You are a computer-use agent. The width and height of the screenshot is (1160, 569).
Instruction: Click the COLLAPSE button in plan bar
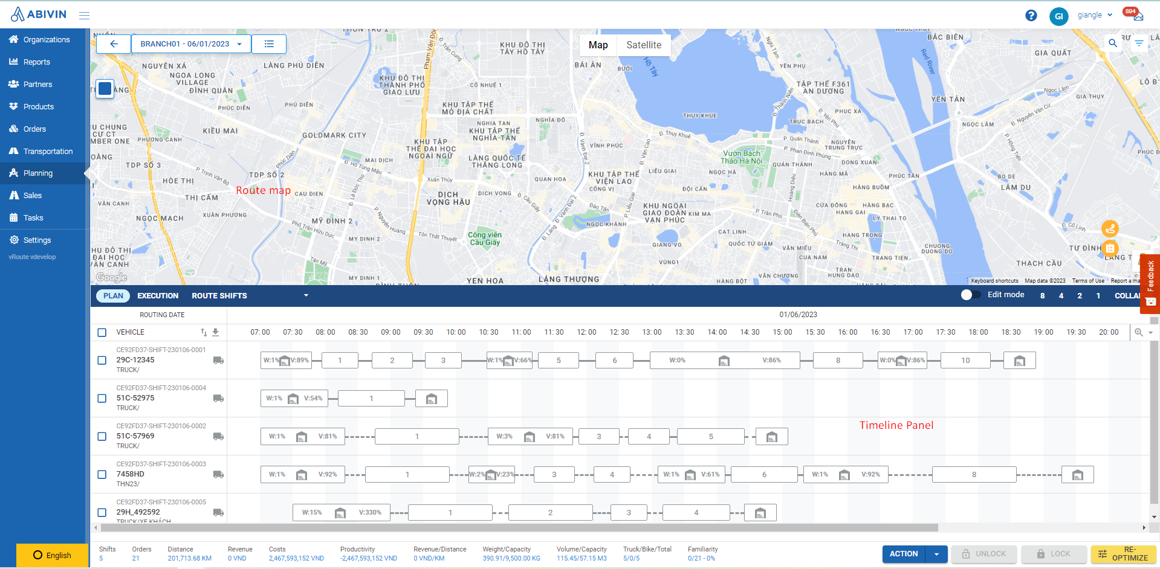click(x=1127, y=295)
